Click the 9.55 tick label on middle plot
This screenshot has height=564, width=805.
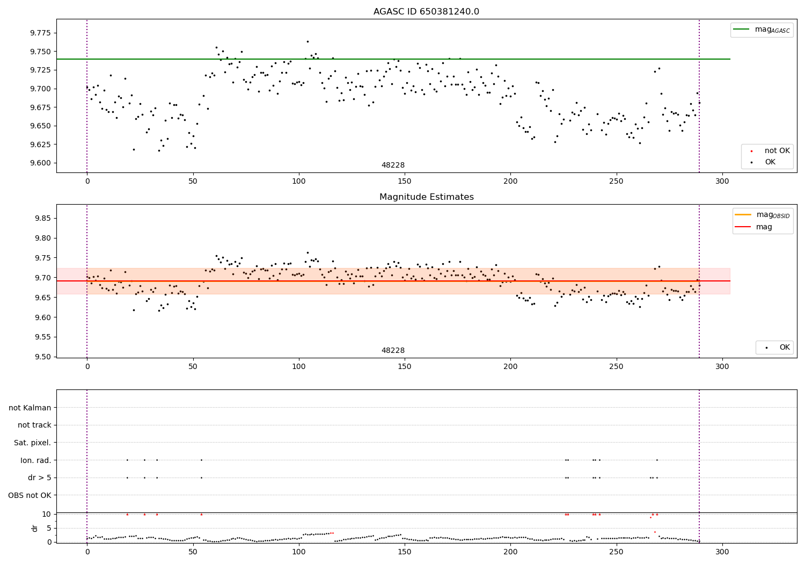42,337
